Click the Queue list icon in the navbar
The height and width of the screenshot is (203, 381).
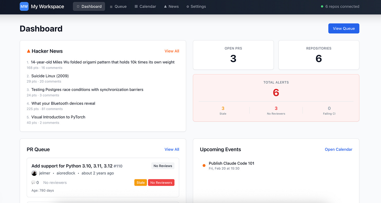pyautogui.click(x=111, y=6)
